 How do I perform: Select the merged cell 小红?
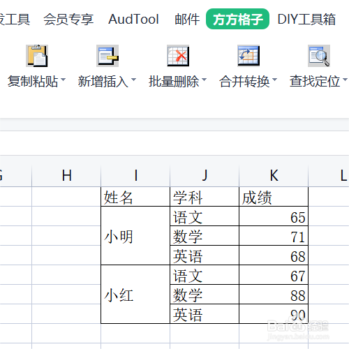pyautogui.click(x=135, y=295)
